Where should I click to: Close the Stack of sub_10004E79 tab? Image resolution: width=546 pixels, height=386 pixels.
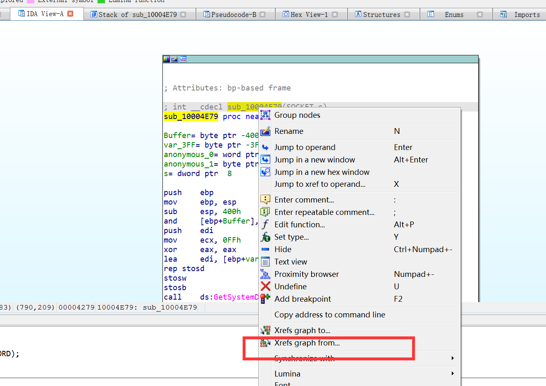(x=183, y=14)
